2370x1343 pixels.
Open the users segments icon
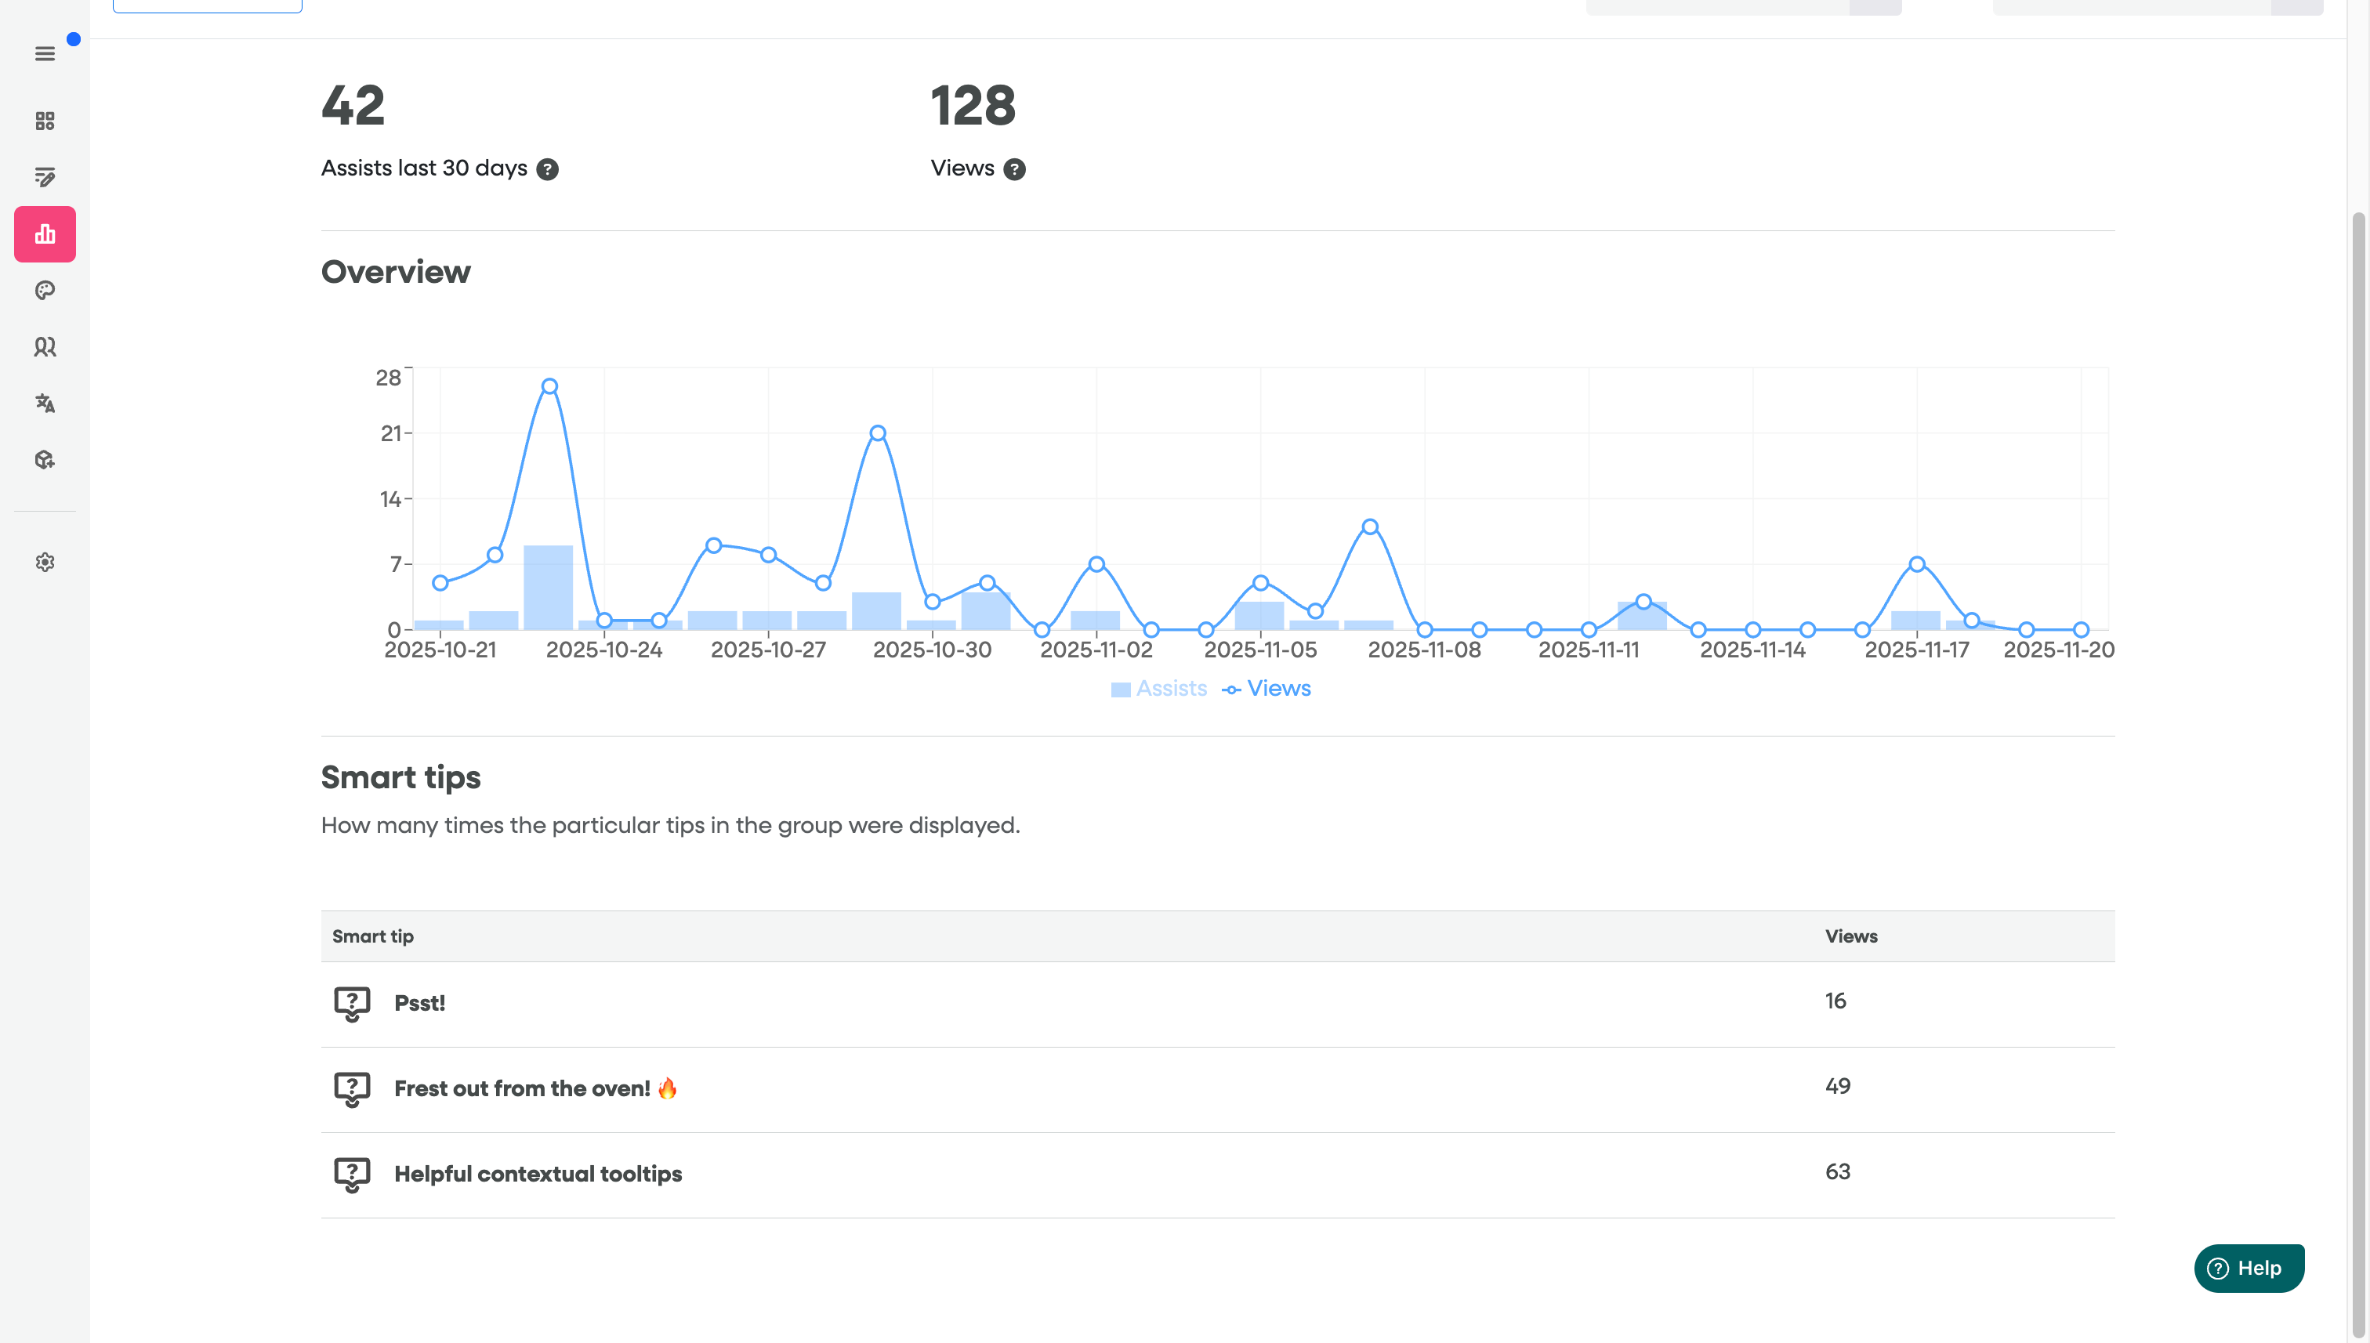pyautogui.click(x=45, y=347)
